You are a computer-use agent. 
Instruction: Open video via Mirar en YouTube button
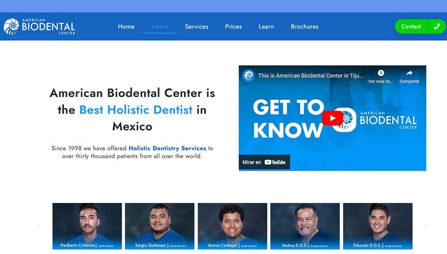tap(264, 162)
